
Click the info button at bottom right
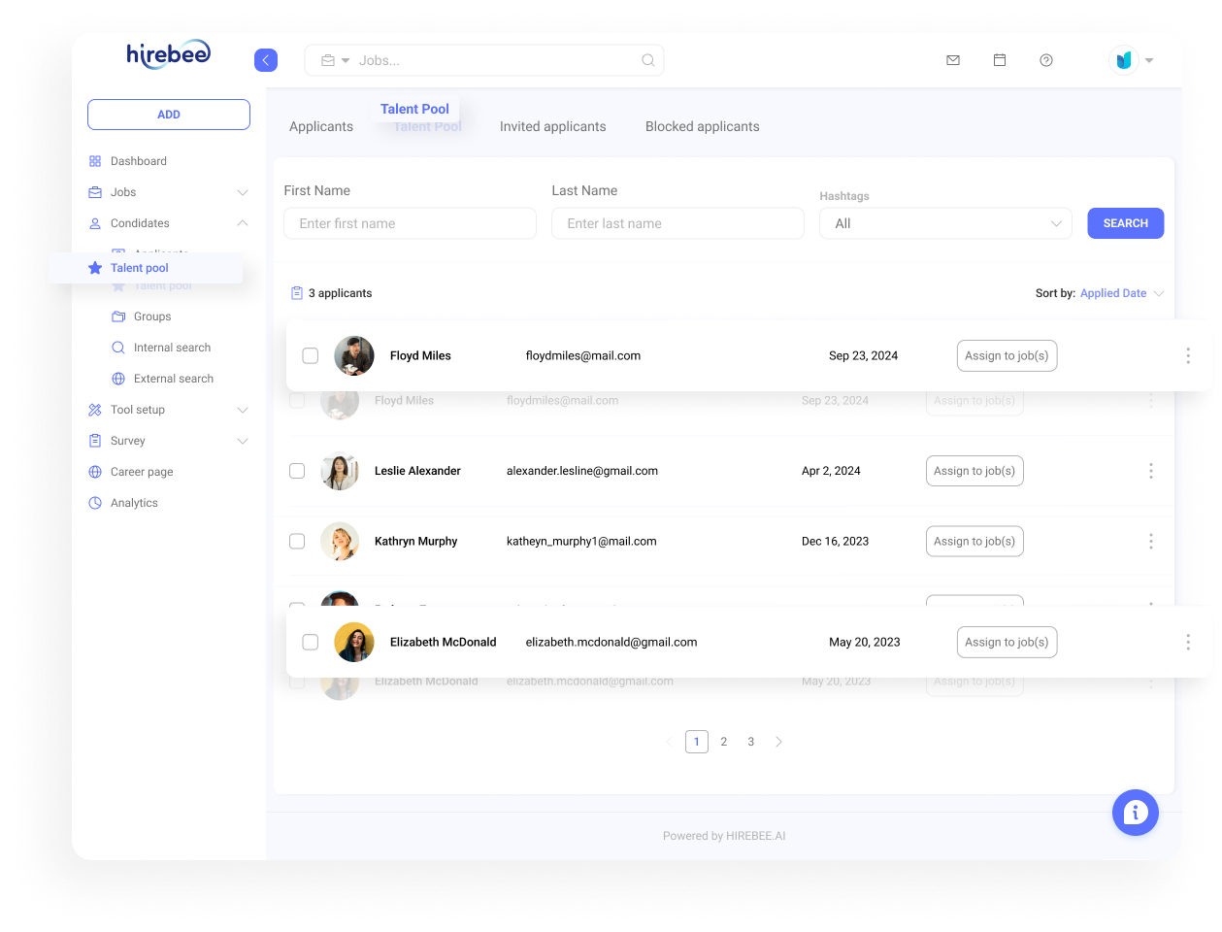click(1135, 812)
